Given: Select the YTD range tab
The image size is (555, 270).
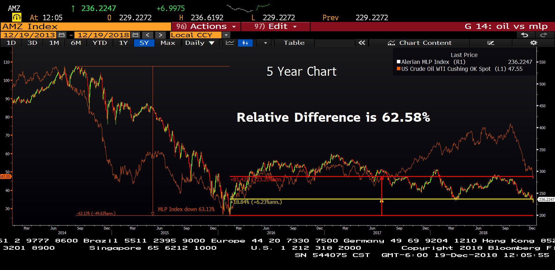Looking at the screenshot, I should pyautogui.click(x=100, y=43).
